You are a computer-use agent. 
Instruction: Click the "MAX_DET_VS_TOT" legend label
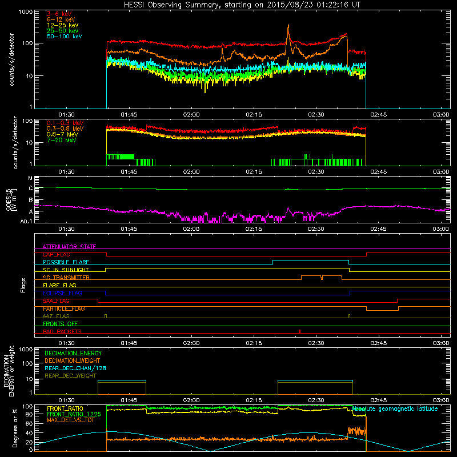pos(70,420)
